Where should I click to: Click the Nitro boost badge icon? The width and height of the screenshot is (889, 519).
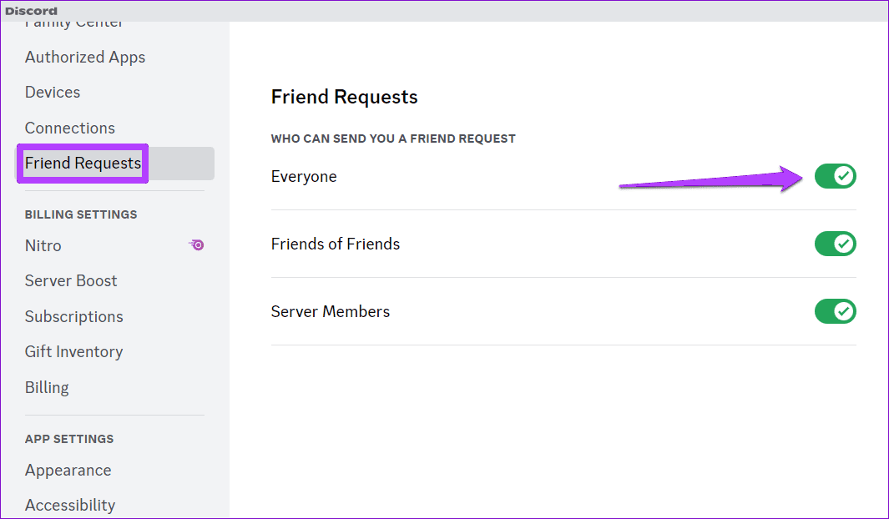coord(195,244)
